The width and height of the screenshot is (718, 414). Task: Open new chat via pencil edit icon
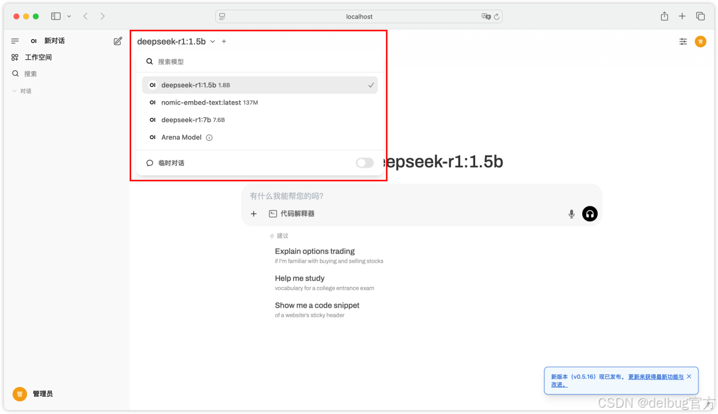click(x=118, y=41)
